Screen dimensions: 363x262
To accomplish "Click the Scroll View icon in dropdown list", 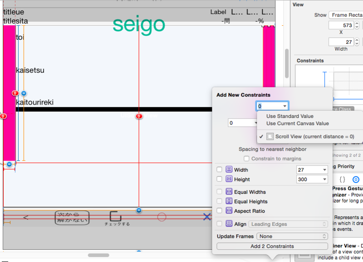I will 270,136.
